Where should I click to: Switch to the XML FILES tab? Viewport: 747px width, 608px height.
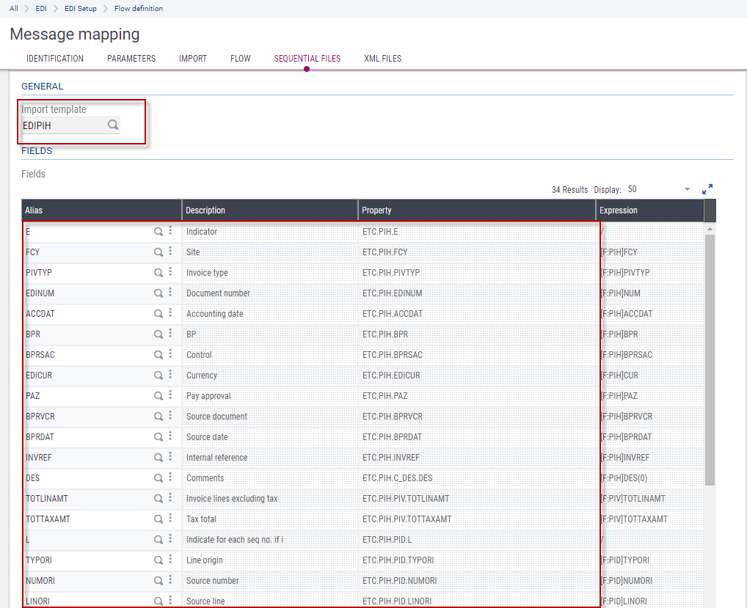[x=382, y=59]
